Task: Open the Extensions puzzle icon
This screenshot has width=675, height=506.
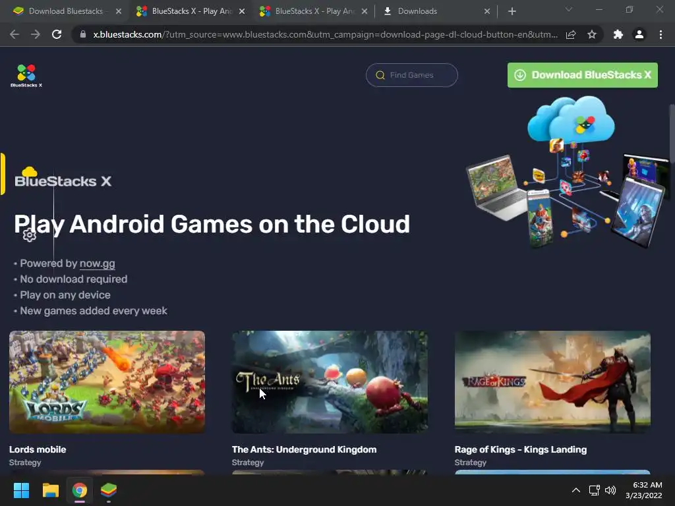Action: pos(618,34)
